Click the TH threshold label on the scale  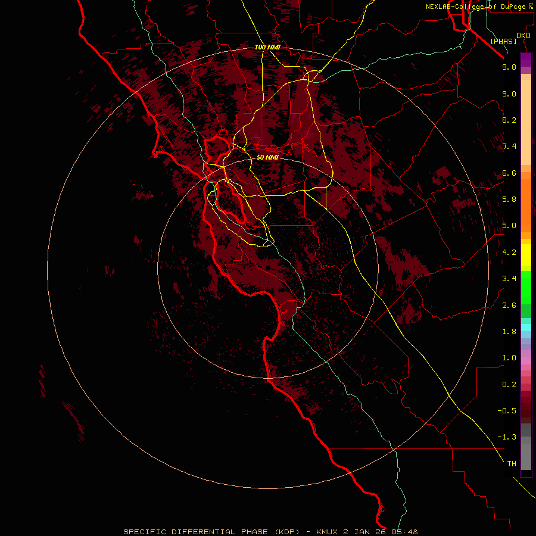tap(512, 464)
